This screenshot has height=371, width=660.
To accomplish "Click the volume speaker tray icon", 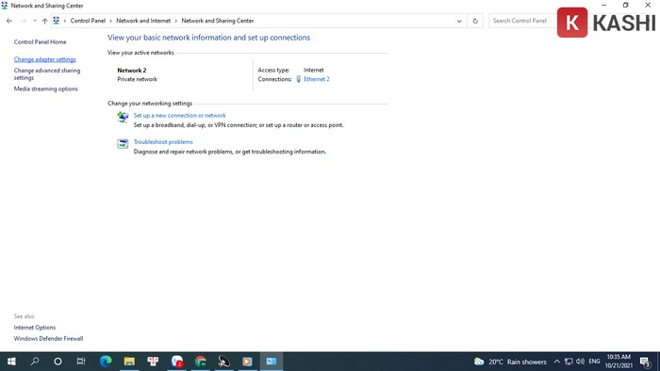I will 581,362.
